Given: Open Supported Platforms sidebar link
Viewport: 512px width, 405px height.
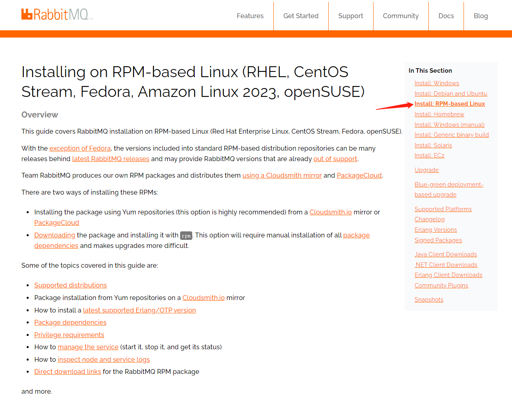Looking at the screenshot, I should 443,209.
